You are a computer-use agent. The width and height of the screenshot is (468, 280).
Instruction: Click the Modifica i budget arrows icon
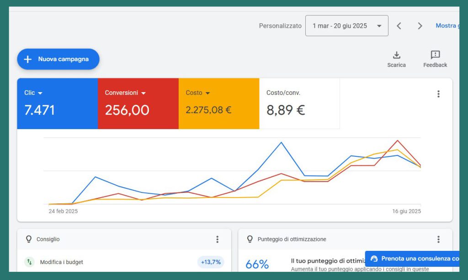point(30,262)
